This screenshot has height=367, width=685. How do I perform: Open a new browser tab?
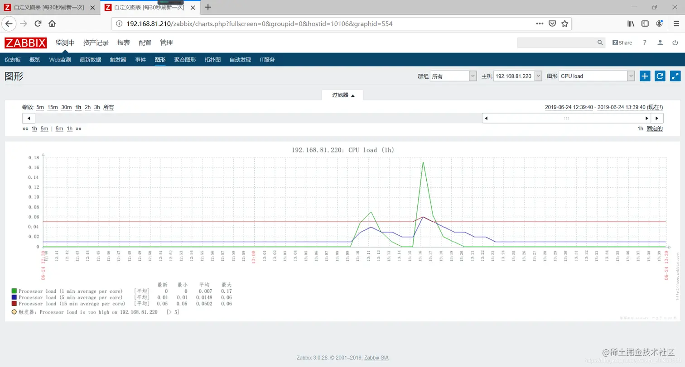pyautogui.click(x=208, y=7)
